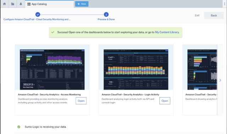
Task: Click the Login Activity dashboard description text
Action: (x=128, y=101)
